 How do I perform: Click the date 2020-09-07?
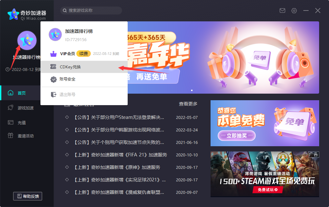click(187, 192)
